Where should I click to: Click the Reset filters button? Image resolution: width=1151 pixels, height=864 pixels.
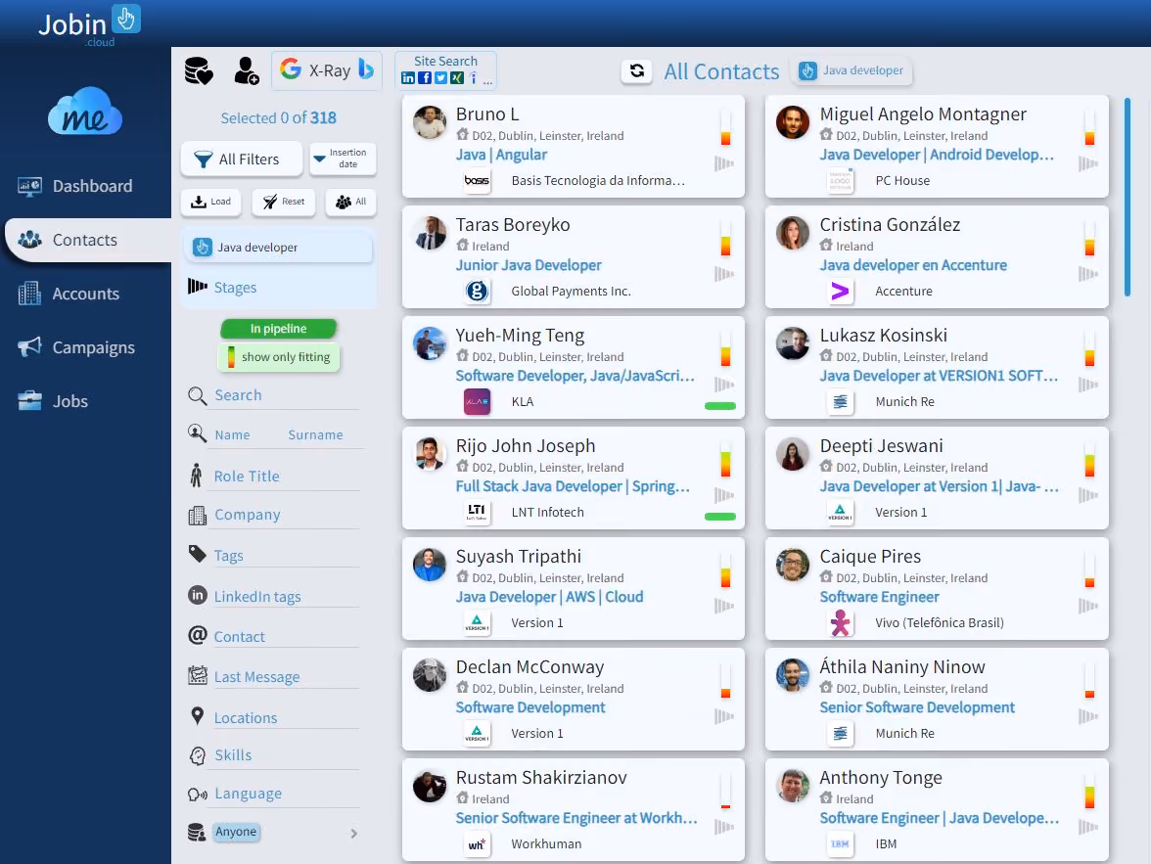pos(284,202)
